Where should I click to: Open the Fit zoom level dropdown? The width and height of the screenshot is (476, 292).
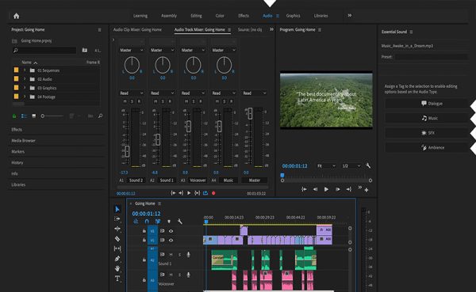326,166
